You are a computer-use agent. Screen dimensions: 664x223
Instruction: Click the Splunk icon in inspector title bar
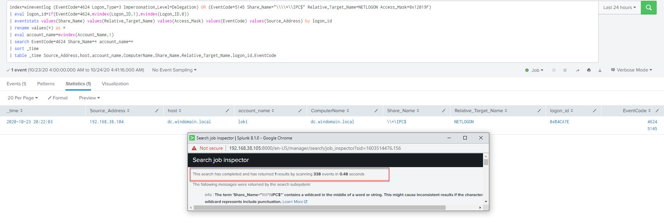point(192,138)
